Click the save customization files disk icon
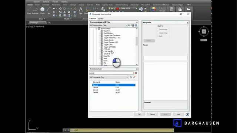The width and height of the screenshot is (237, 133). pyautogui.click(x=133, y=25)
